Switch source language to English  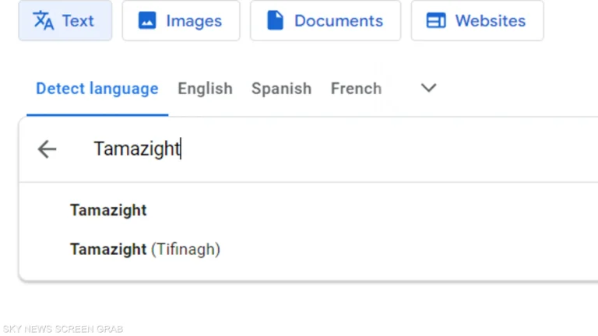coord(205,89)
